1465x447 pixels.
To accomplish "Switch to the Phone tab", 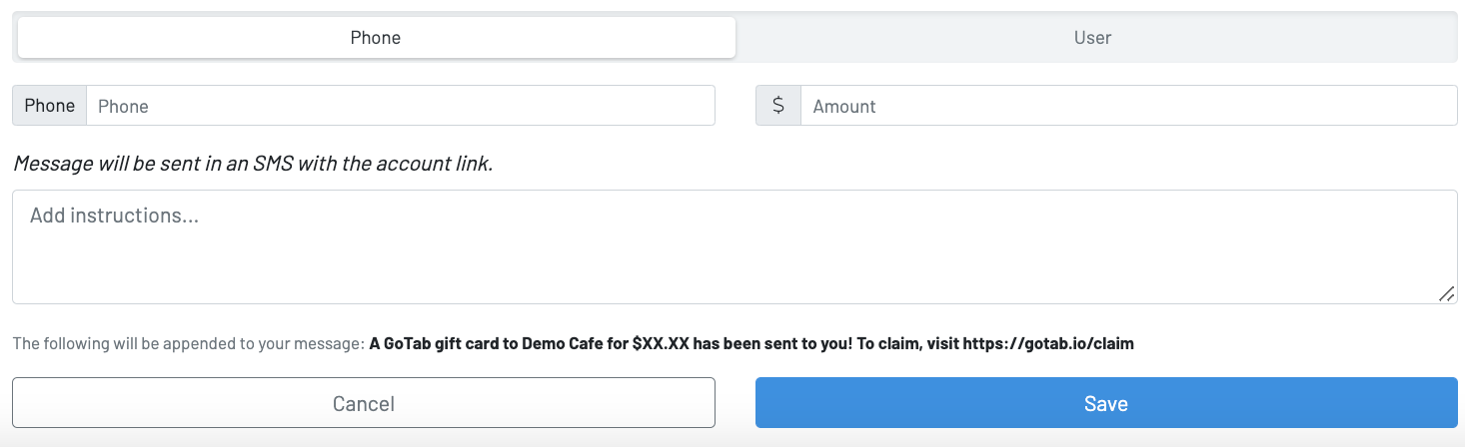I will 376,38.
